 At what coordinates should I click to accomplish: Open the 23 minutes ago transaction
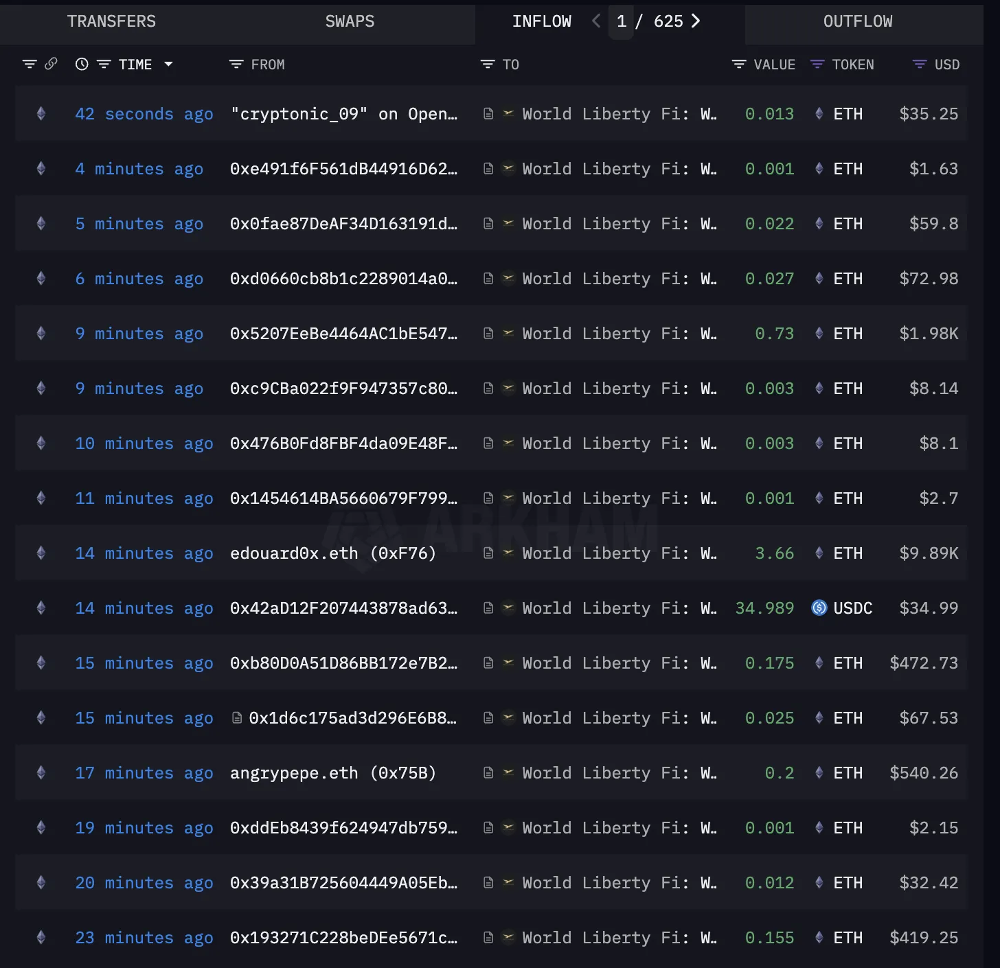[x=144, y=938]
